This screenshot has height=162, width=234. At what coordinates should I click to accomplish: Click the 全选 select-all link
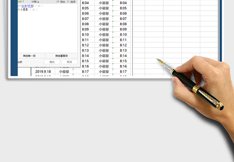click(x=24, y=6)
